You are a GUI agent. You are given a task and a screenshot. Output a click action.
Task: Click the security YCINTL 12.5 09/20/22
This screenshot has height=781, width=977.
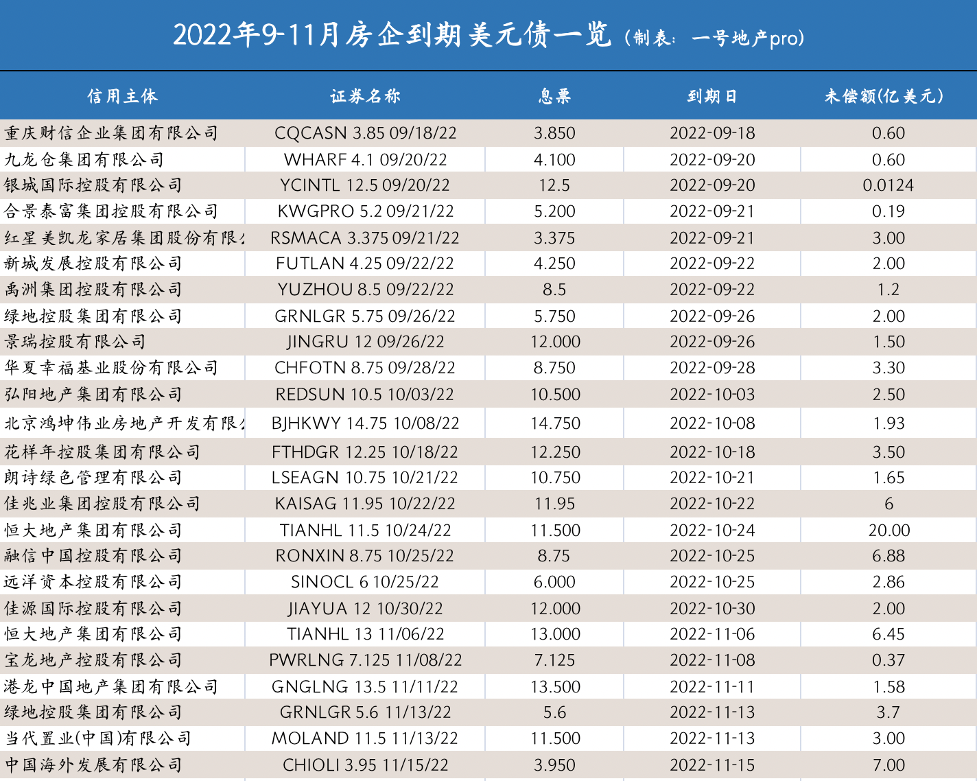pyautogui.click(x=365, y=185)
